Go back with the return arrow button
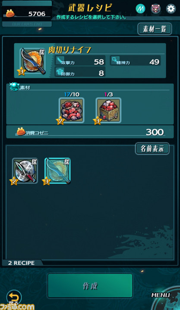Viewport: 180px width, 310px height. (14, 298)
